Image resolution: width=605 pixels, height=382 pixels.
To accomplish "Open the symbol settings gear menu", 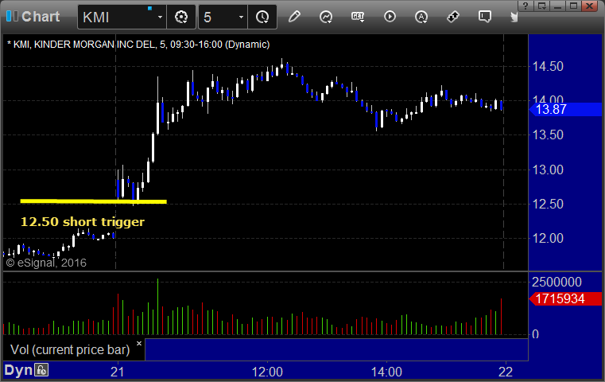I will pos(181,17).
